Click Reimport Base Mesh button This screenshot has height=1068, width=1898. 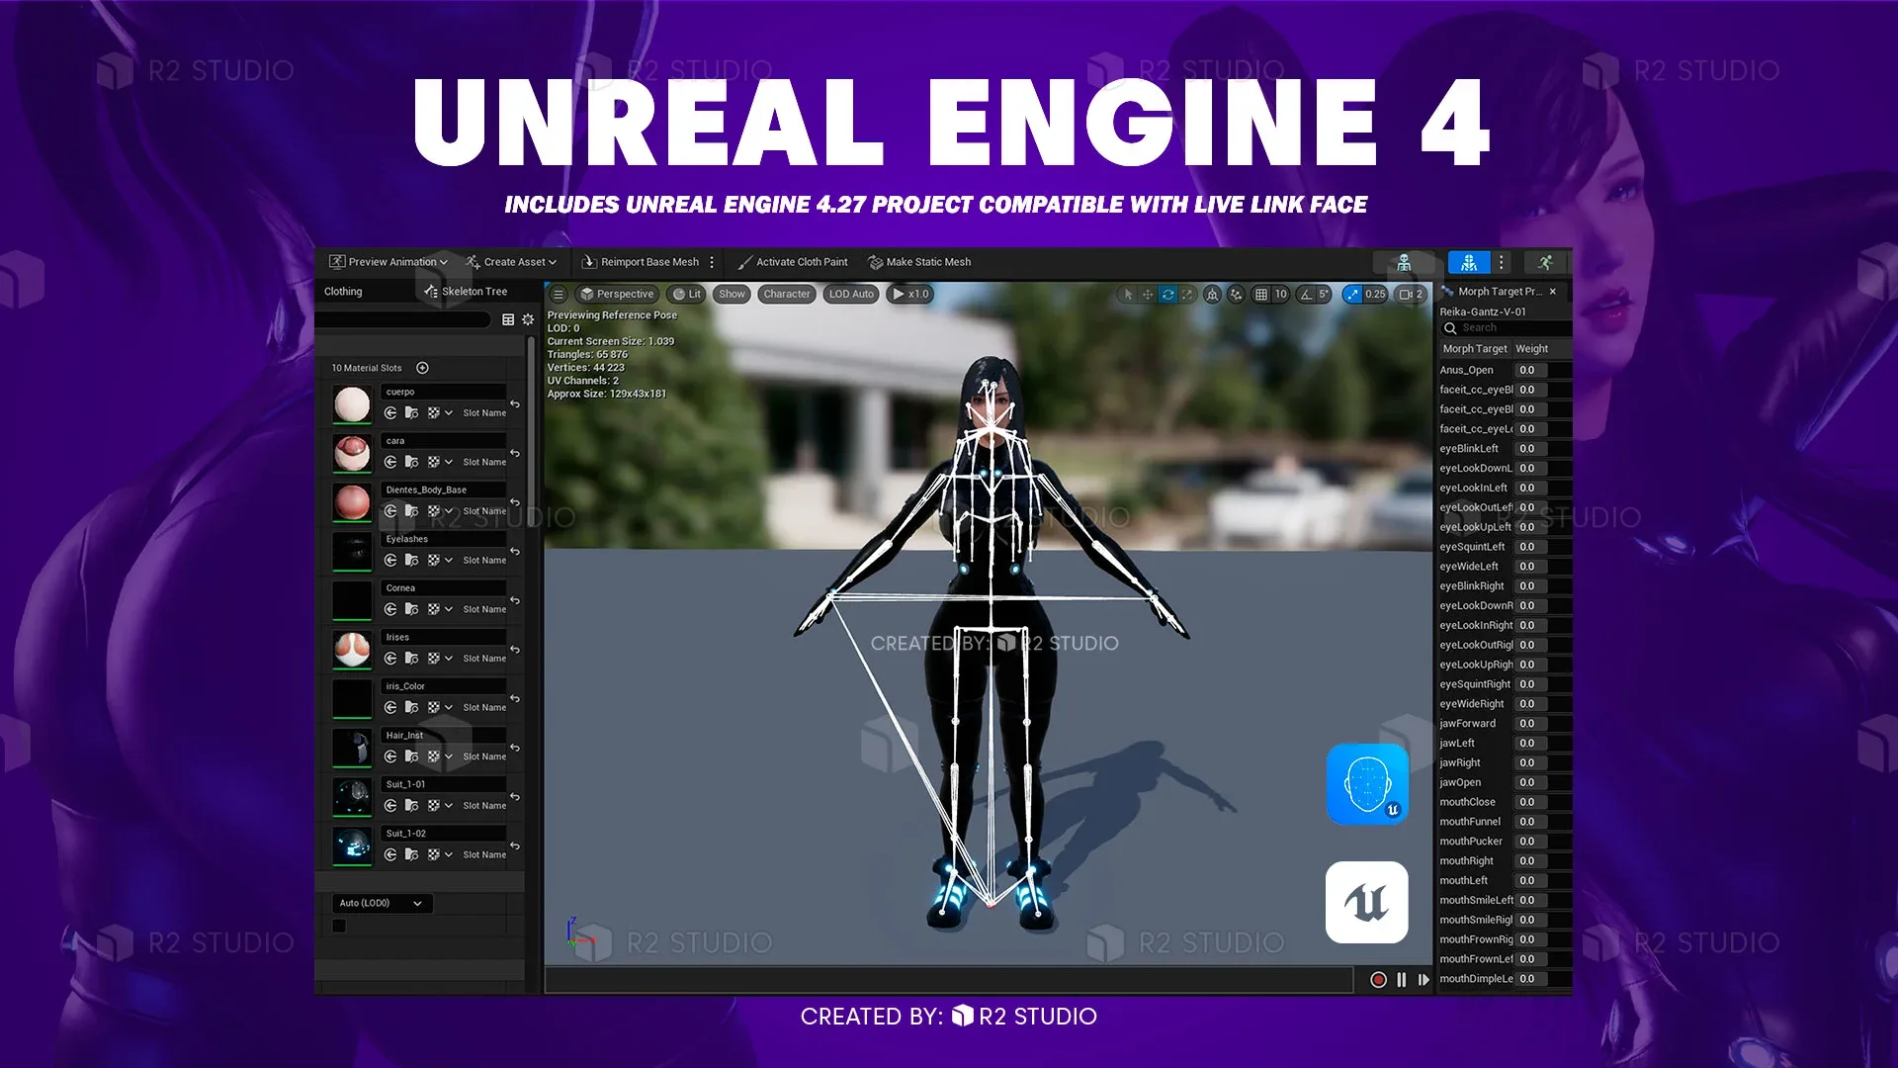tap(641, 262)
